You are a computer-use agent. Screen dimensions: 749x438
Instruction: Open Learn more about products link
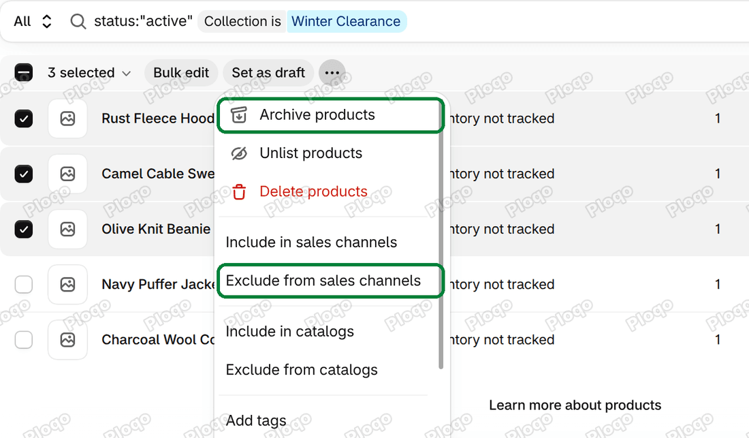pyautogui.click(x=575, y=405)
